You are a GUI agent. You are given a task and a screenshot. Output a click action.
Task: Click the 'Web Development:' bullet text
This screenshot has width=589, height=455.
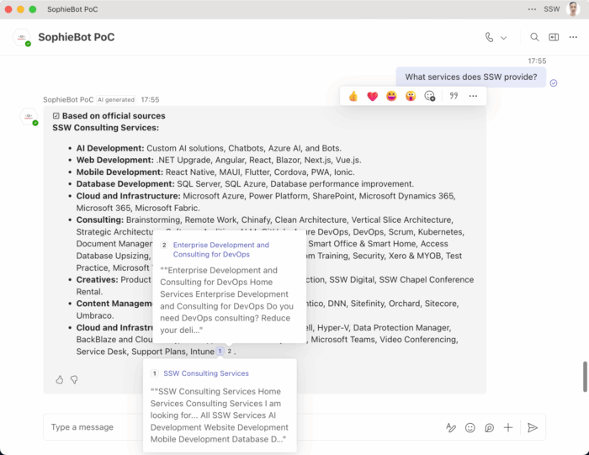tap(115, 161)
